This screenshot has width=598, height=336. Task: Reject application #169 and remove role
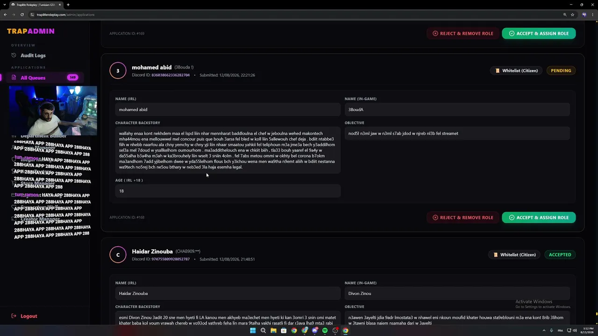click(463, 34)
